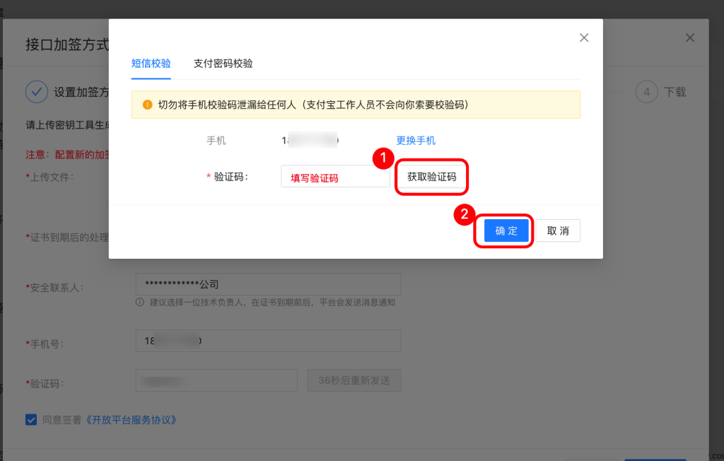The height and width of the screenshot is (461, 724).
Task: Click the step 4 circle before 下载
Action: point(646,92)
